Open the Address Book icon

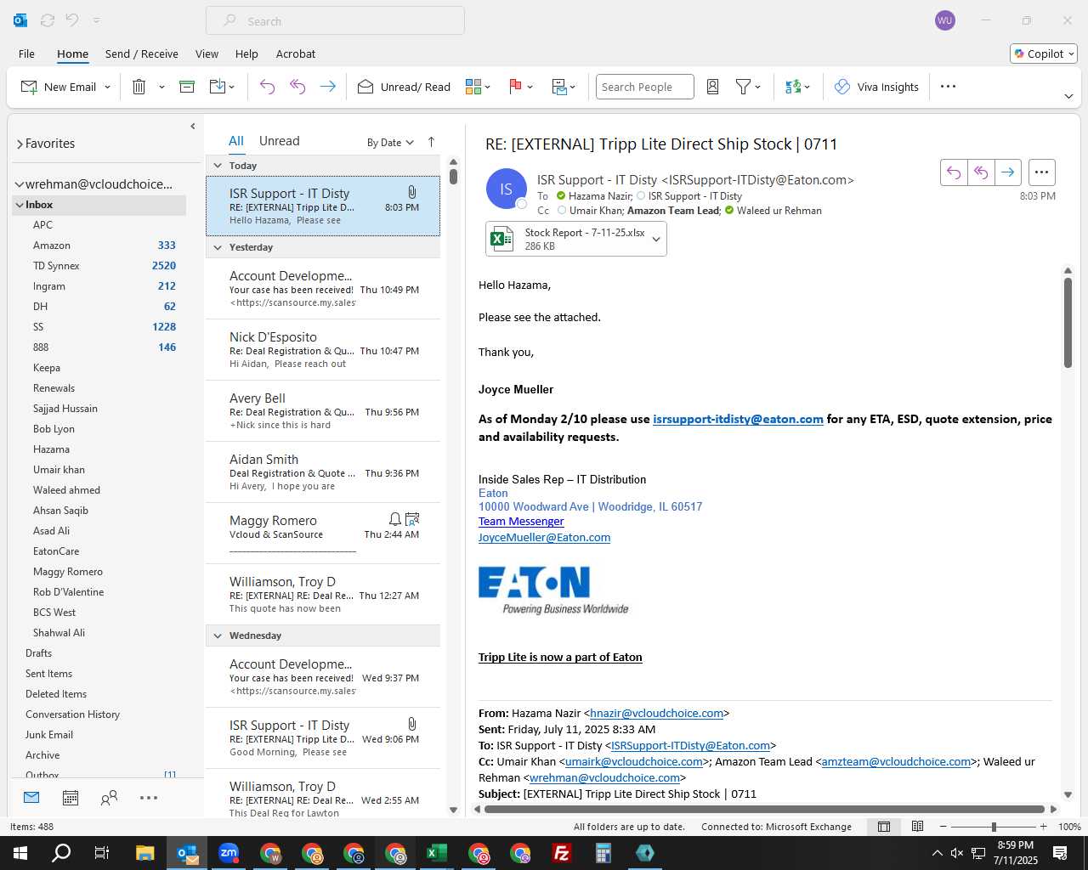pos(713,87)
